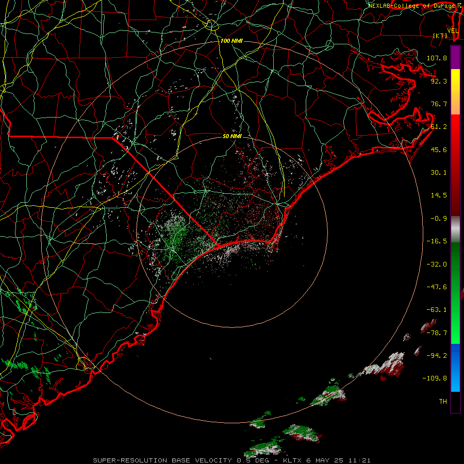The image size is (464, 464).
Task: Click the TH legend label
Action: (443, 402)
